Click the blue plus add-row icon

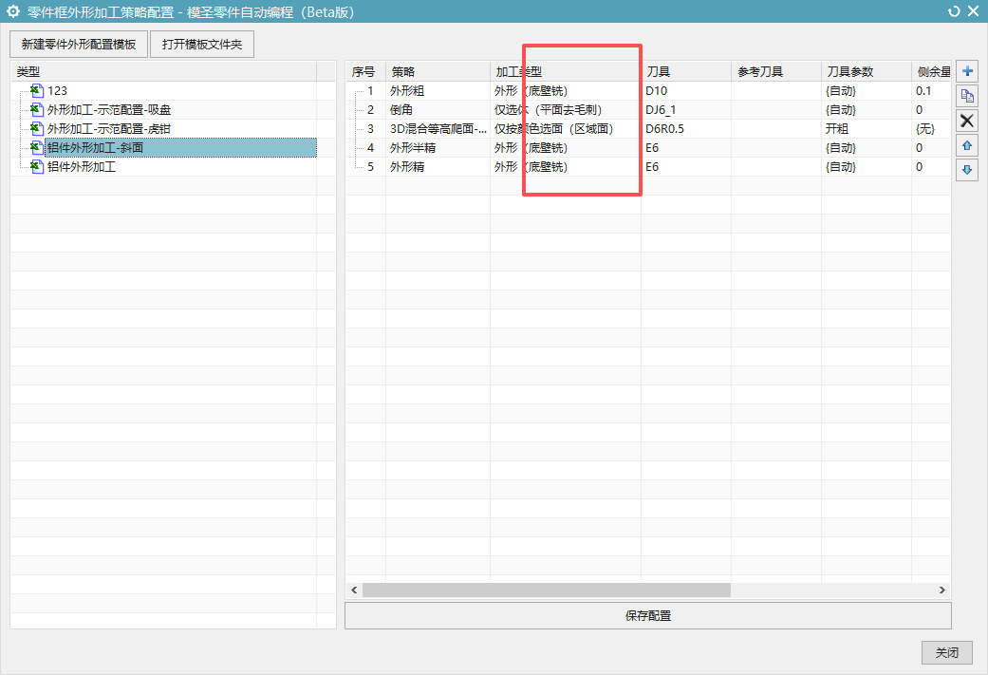(967, 71)
